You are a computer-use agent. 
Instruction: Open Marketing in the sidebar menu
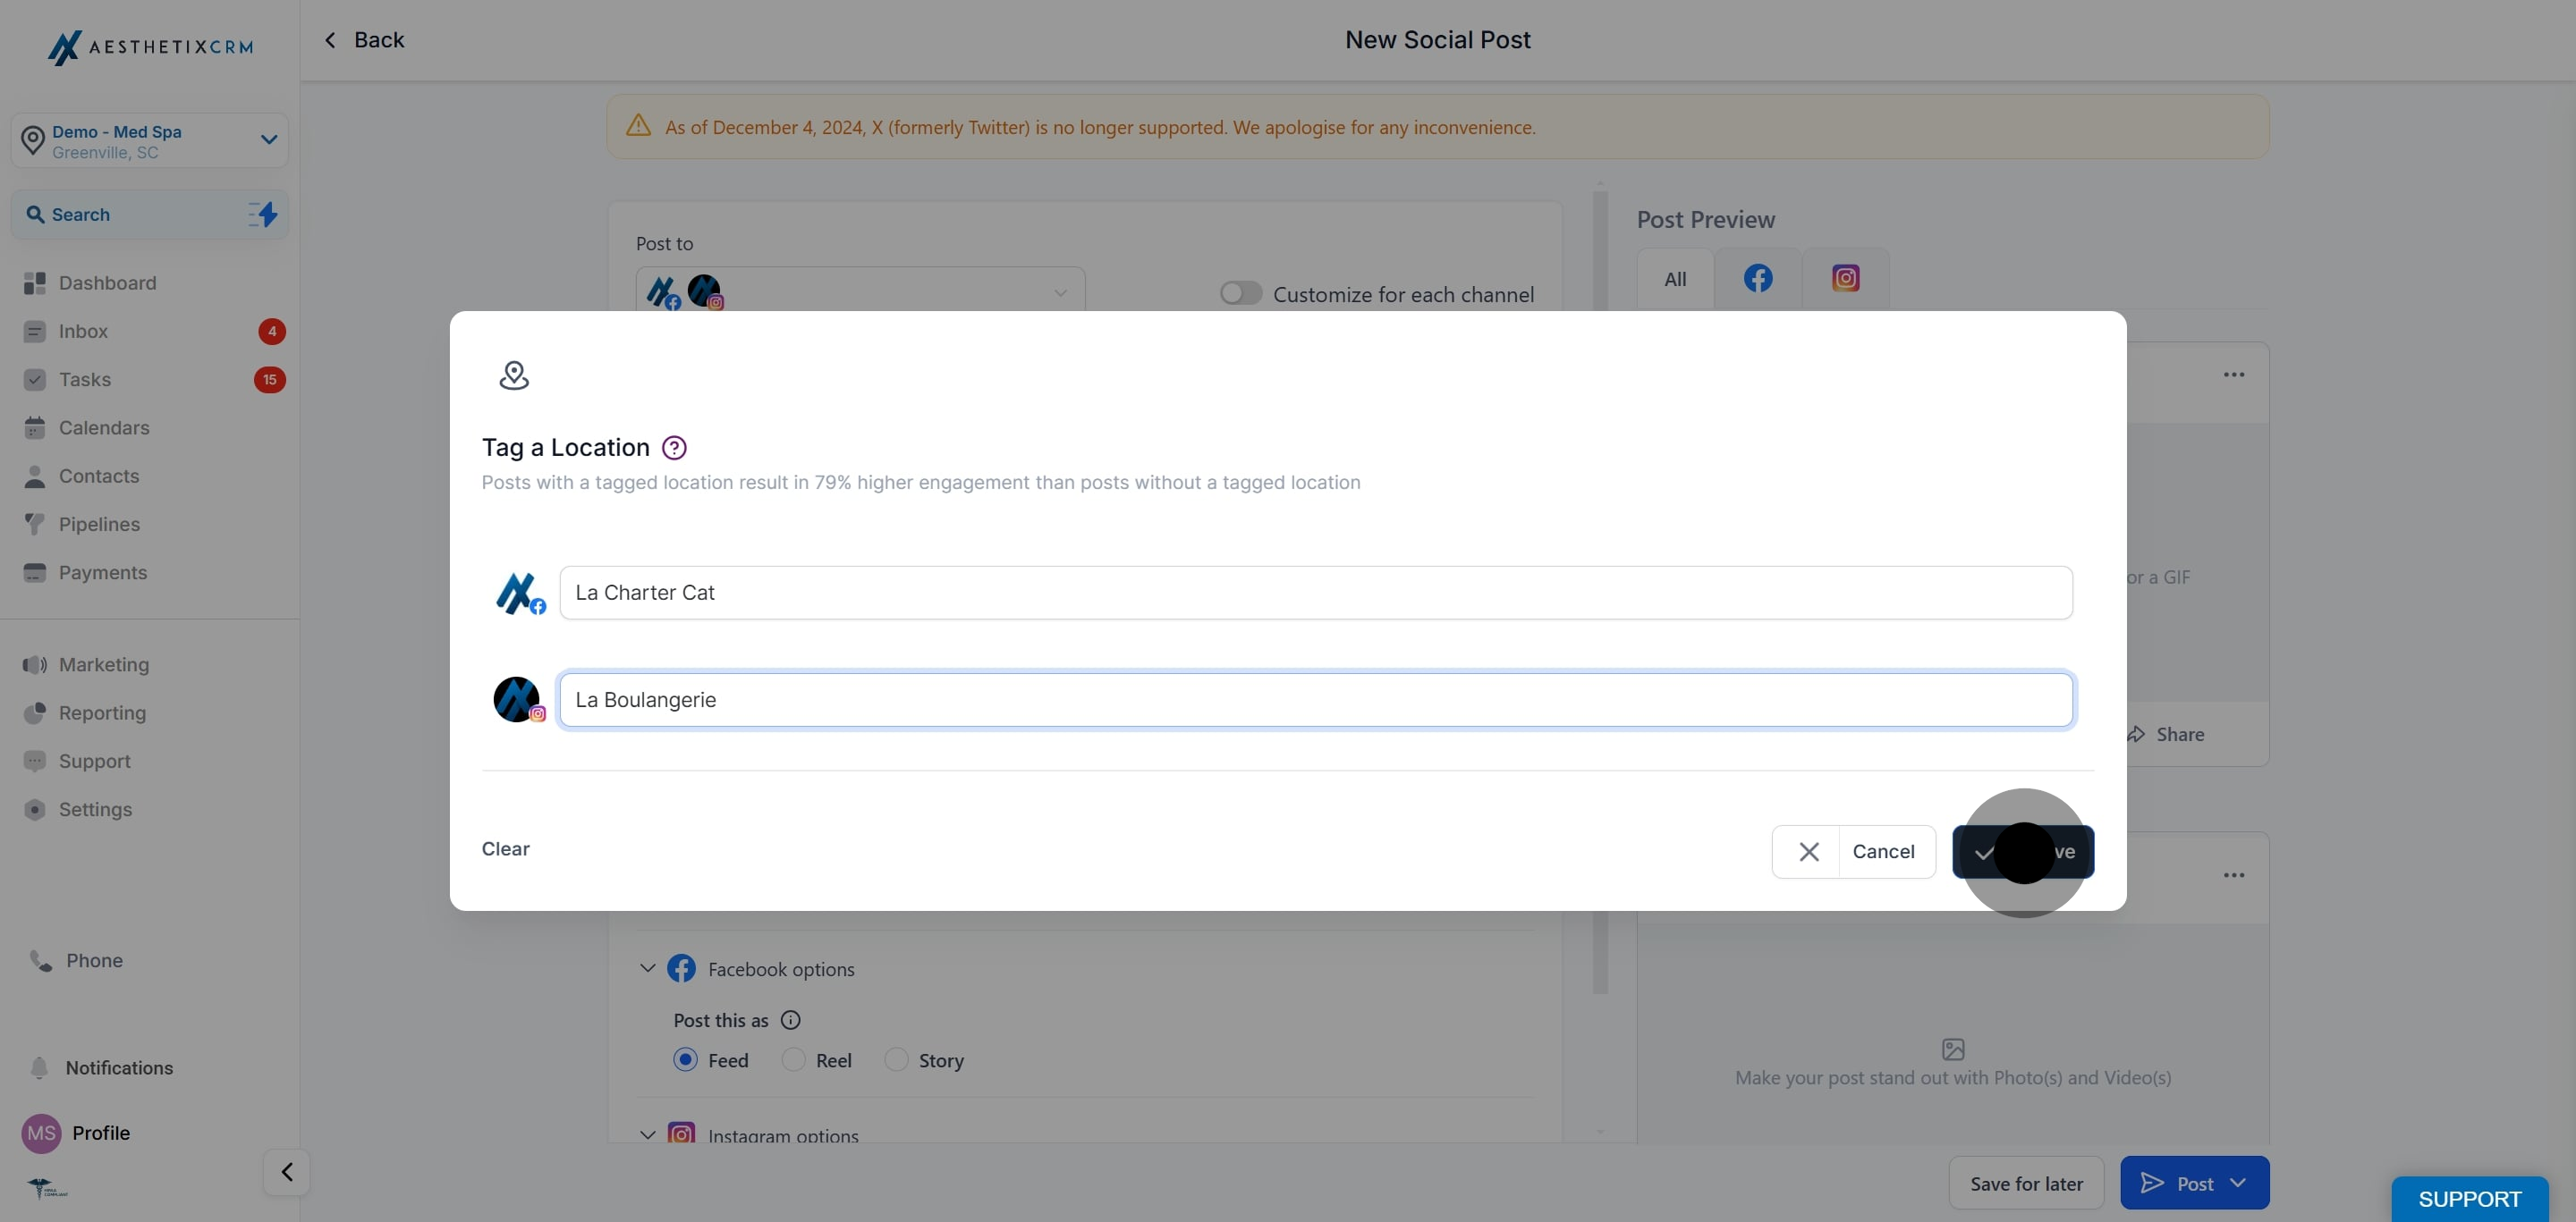point(104,664)
